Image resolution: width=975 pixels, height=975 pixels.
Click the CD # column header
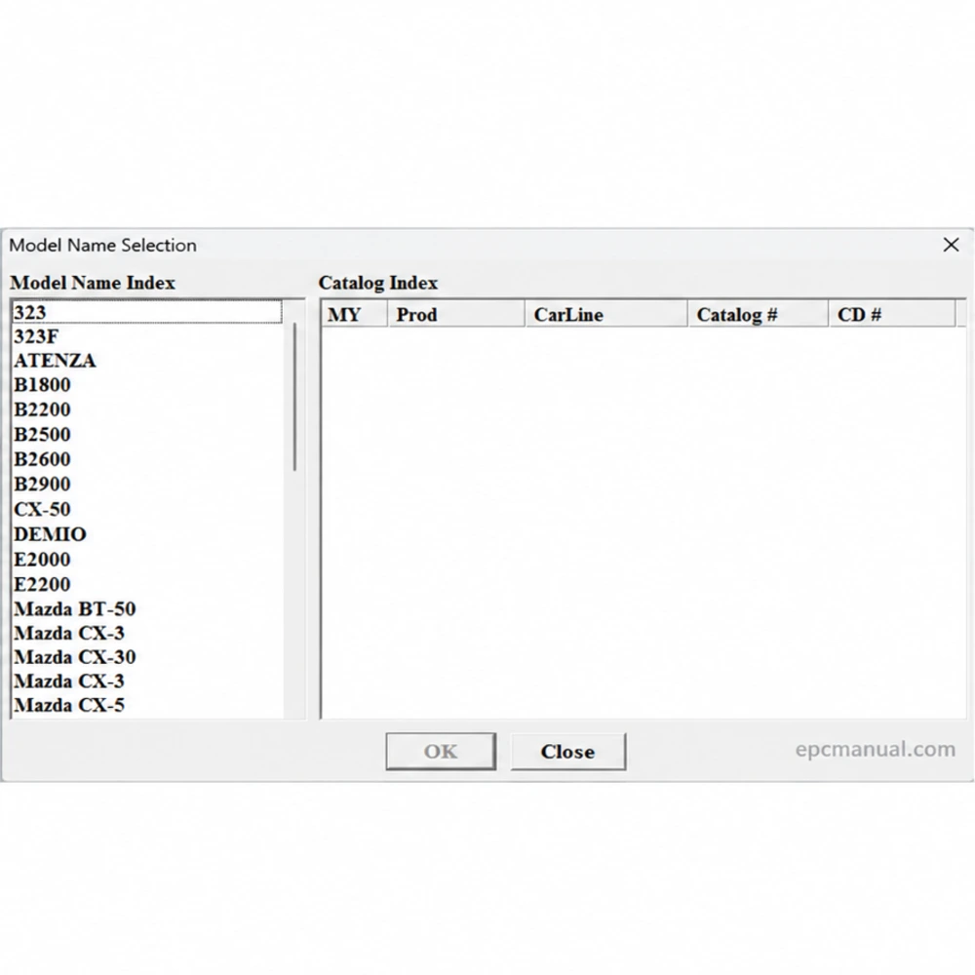(892, 314)
